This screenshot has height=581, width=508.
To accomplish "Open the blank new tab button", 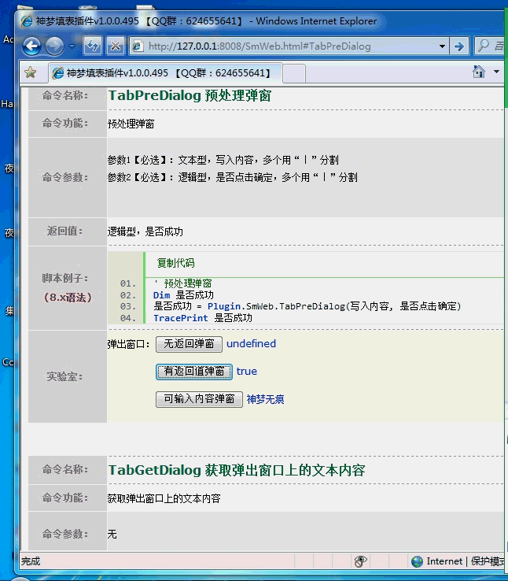I will pos(293,73).
